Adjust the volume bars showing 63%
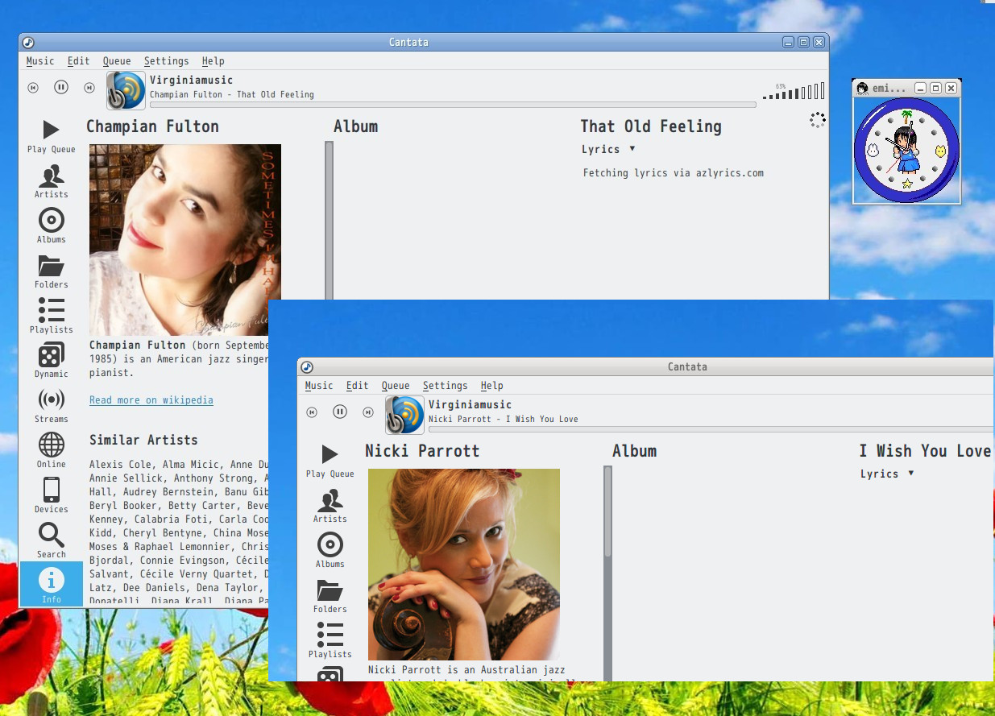 coord(794,92)
